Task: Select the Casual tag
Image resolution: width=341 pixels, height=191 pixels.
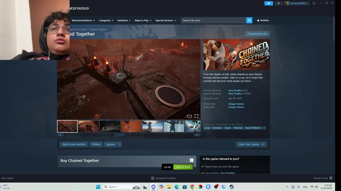Action: coord(228,128)
